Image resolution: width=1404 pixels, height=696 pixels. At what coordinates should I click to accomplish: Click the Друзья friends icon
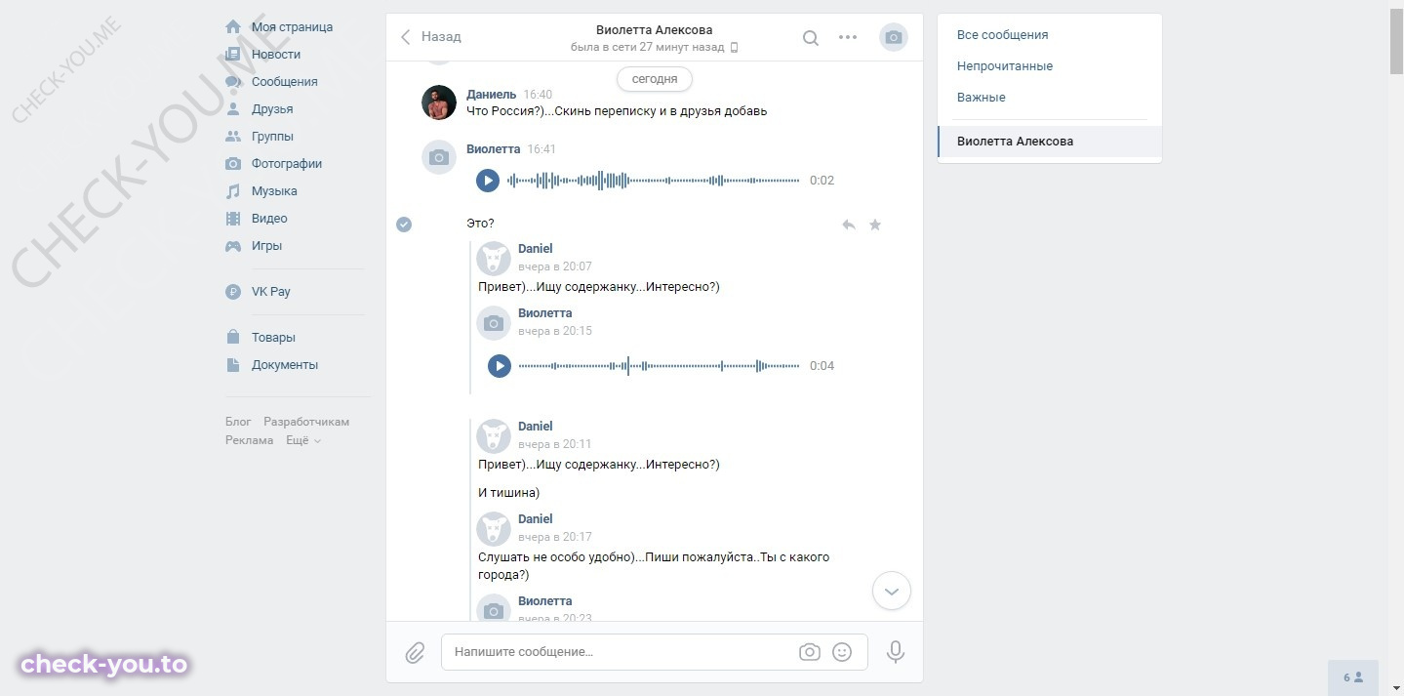[233, 109]
